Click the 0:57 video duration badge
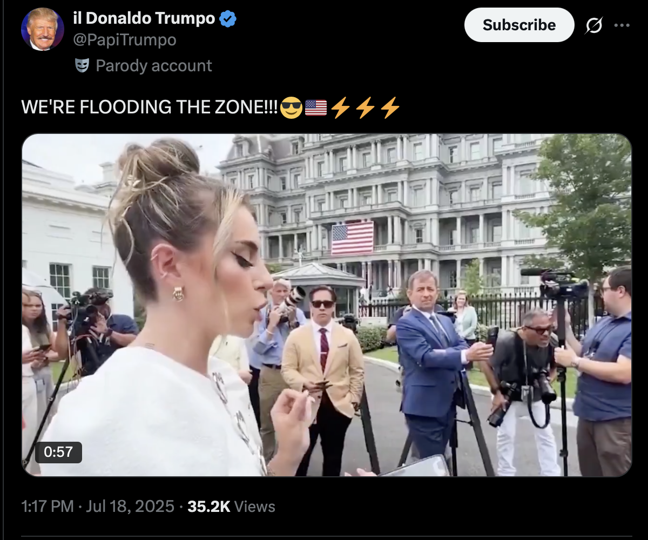The image size is (648, 540). tap(58, 452)
